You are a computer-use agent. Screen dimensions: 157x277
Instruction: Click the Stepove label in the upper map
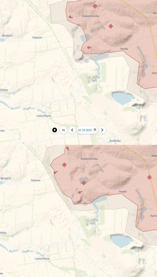click(37, 37)
